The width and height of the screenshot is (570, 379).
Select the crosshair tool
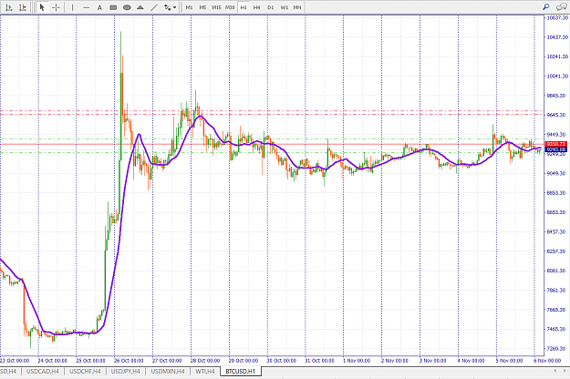[x=56, y=7]
